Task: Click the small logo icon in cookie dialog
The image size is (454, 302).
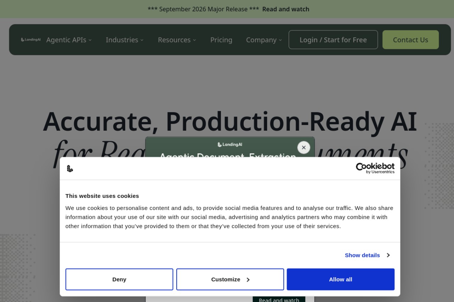Action: click(x=70, y=169)
